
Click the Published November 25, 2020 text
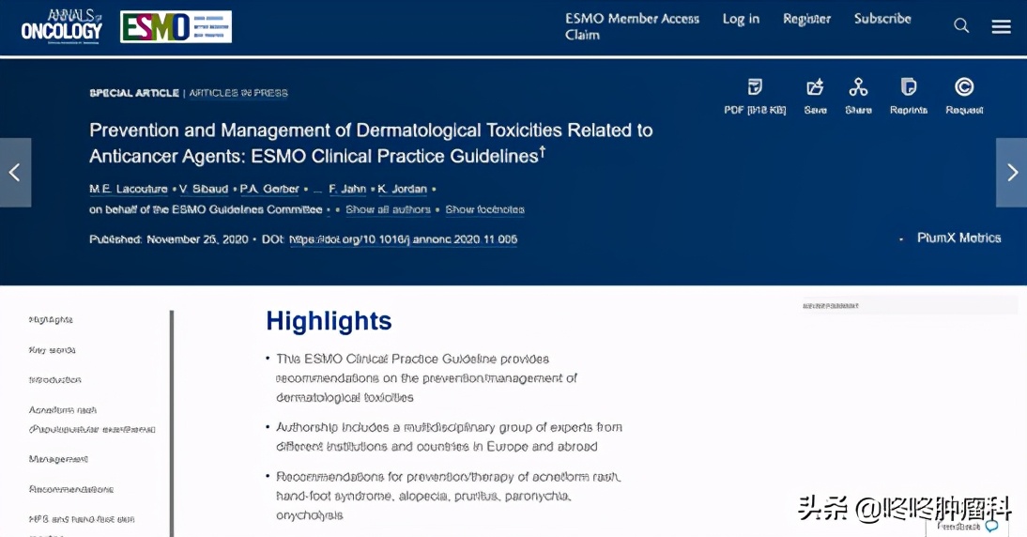pyautogui.click(x=169, y=239)
